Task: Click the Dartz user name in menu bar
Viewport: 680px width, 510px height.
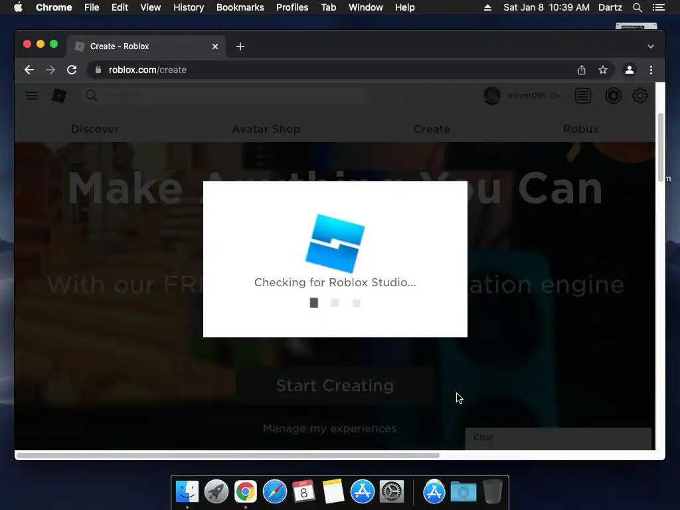Action: tap(610, 7)
